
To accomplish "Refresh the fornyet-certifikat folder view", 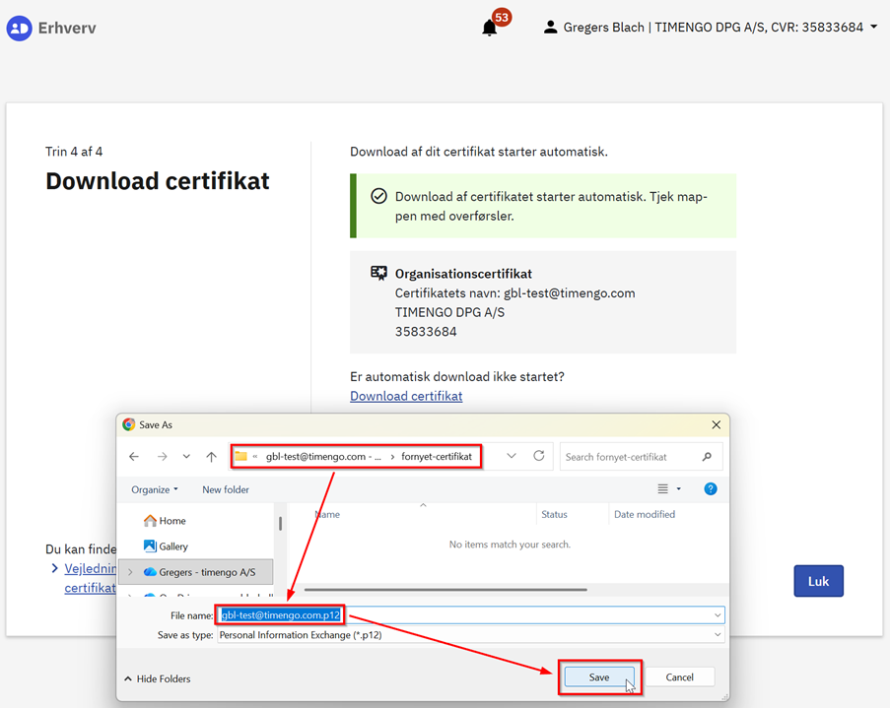I will (x=539, y=456).
